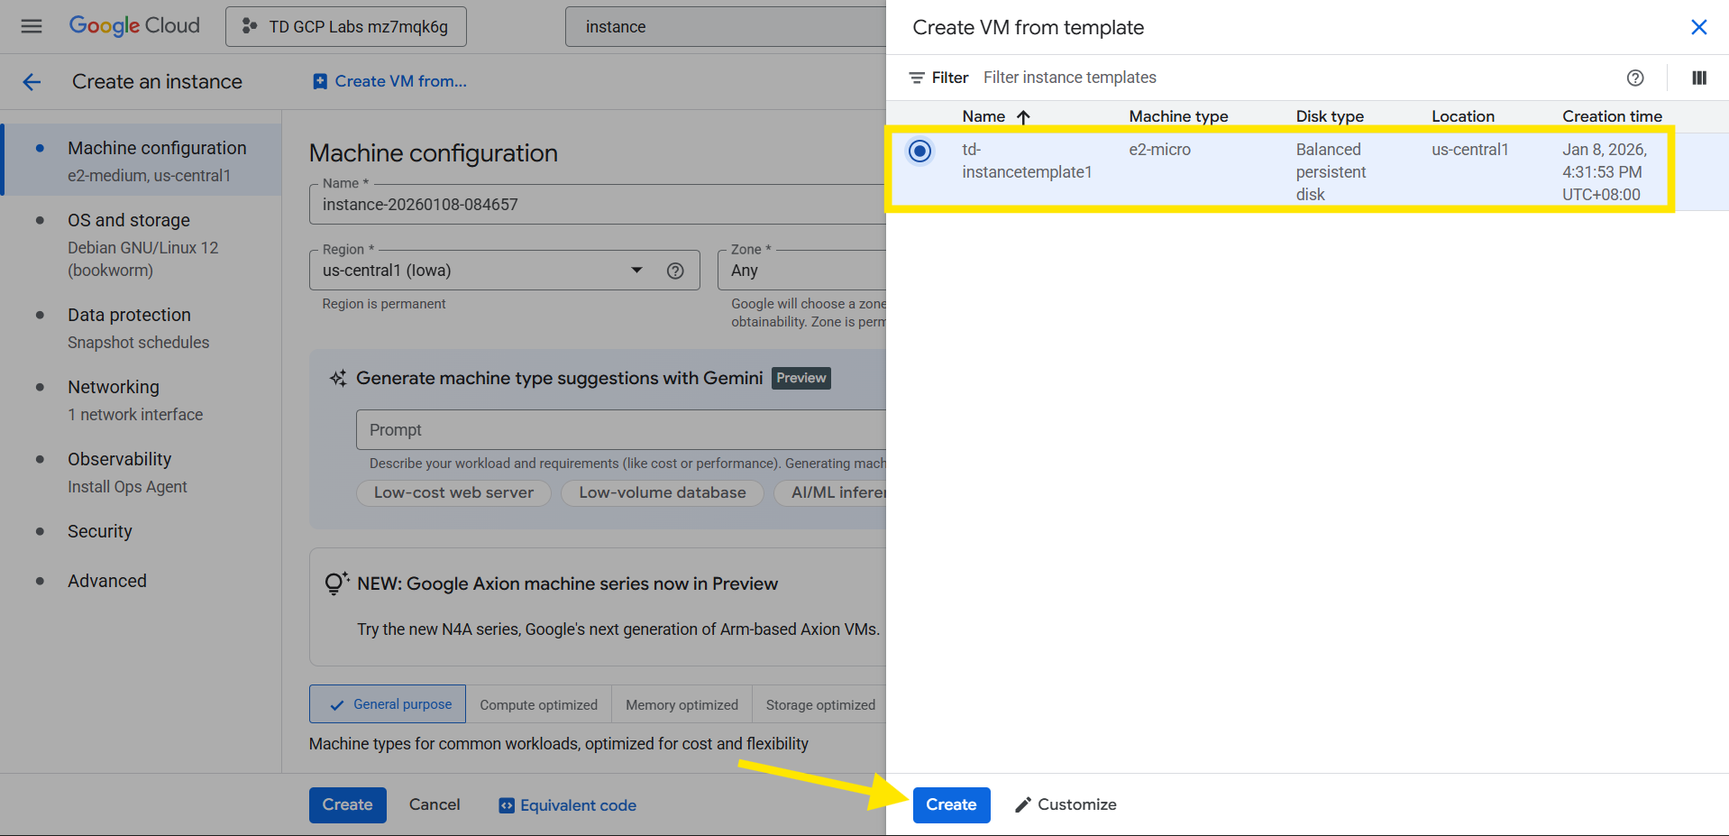1729x836 pixels.
Task: Open the Zone dropdown
Action: 802,271
